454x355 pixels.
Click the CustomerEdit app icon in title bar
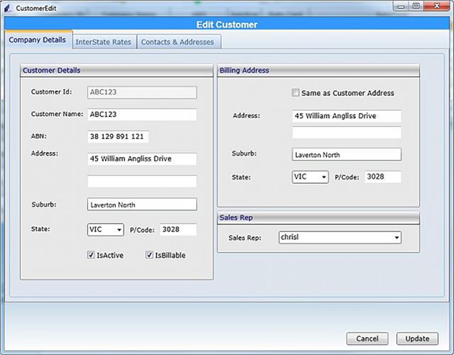pos(8,8)
